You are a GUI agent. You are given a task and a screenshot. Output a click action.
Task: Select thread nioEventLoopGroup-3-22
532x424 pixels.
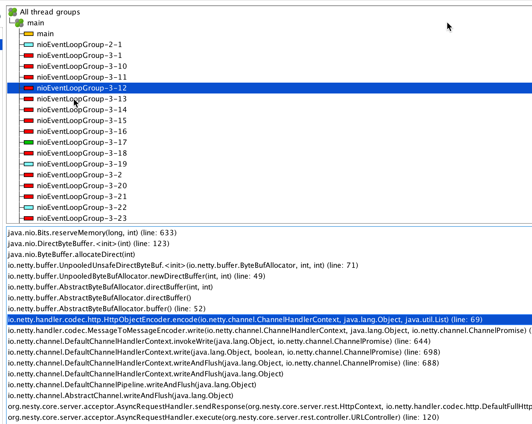pos(82,207)
